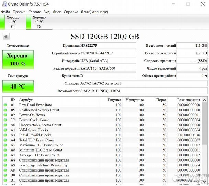The image size is (209, 186).
Task: Click the Интерфейс field USB (Serial ATA)
Action: click(108, 61)
